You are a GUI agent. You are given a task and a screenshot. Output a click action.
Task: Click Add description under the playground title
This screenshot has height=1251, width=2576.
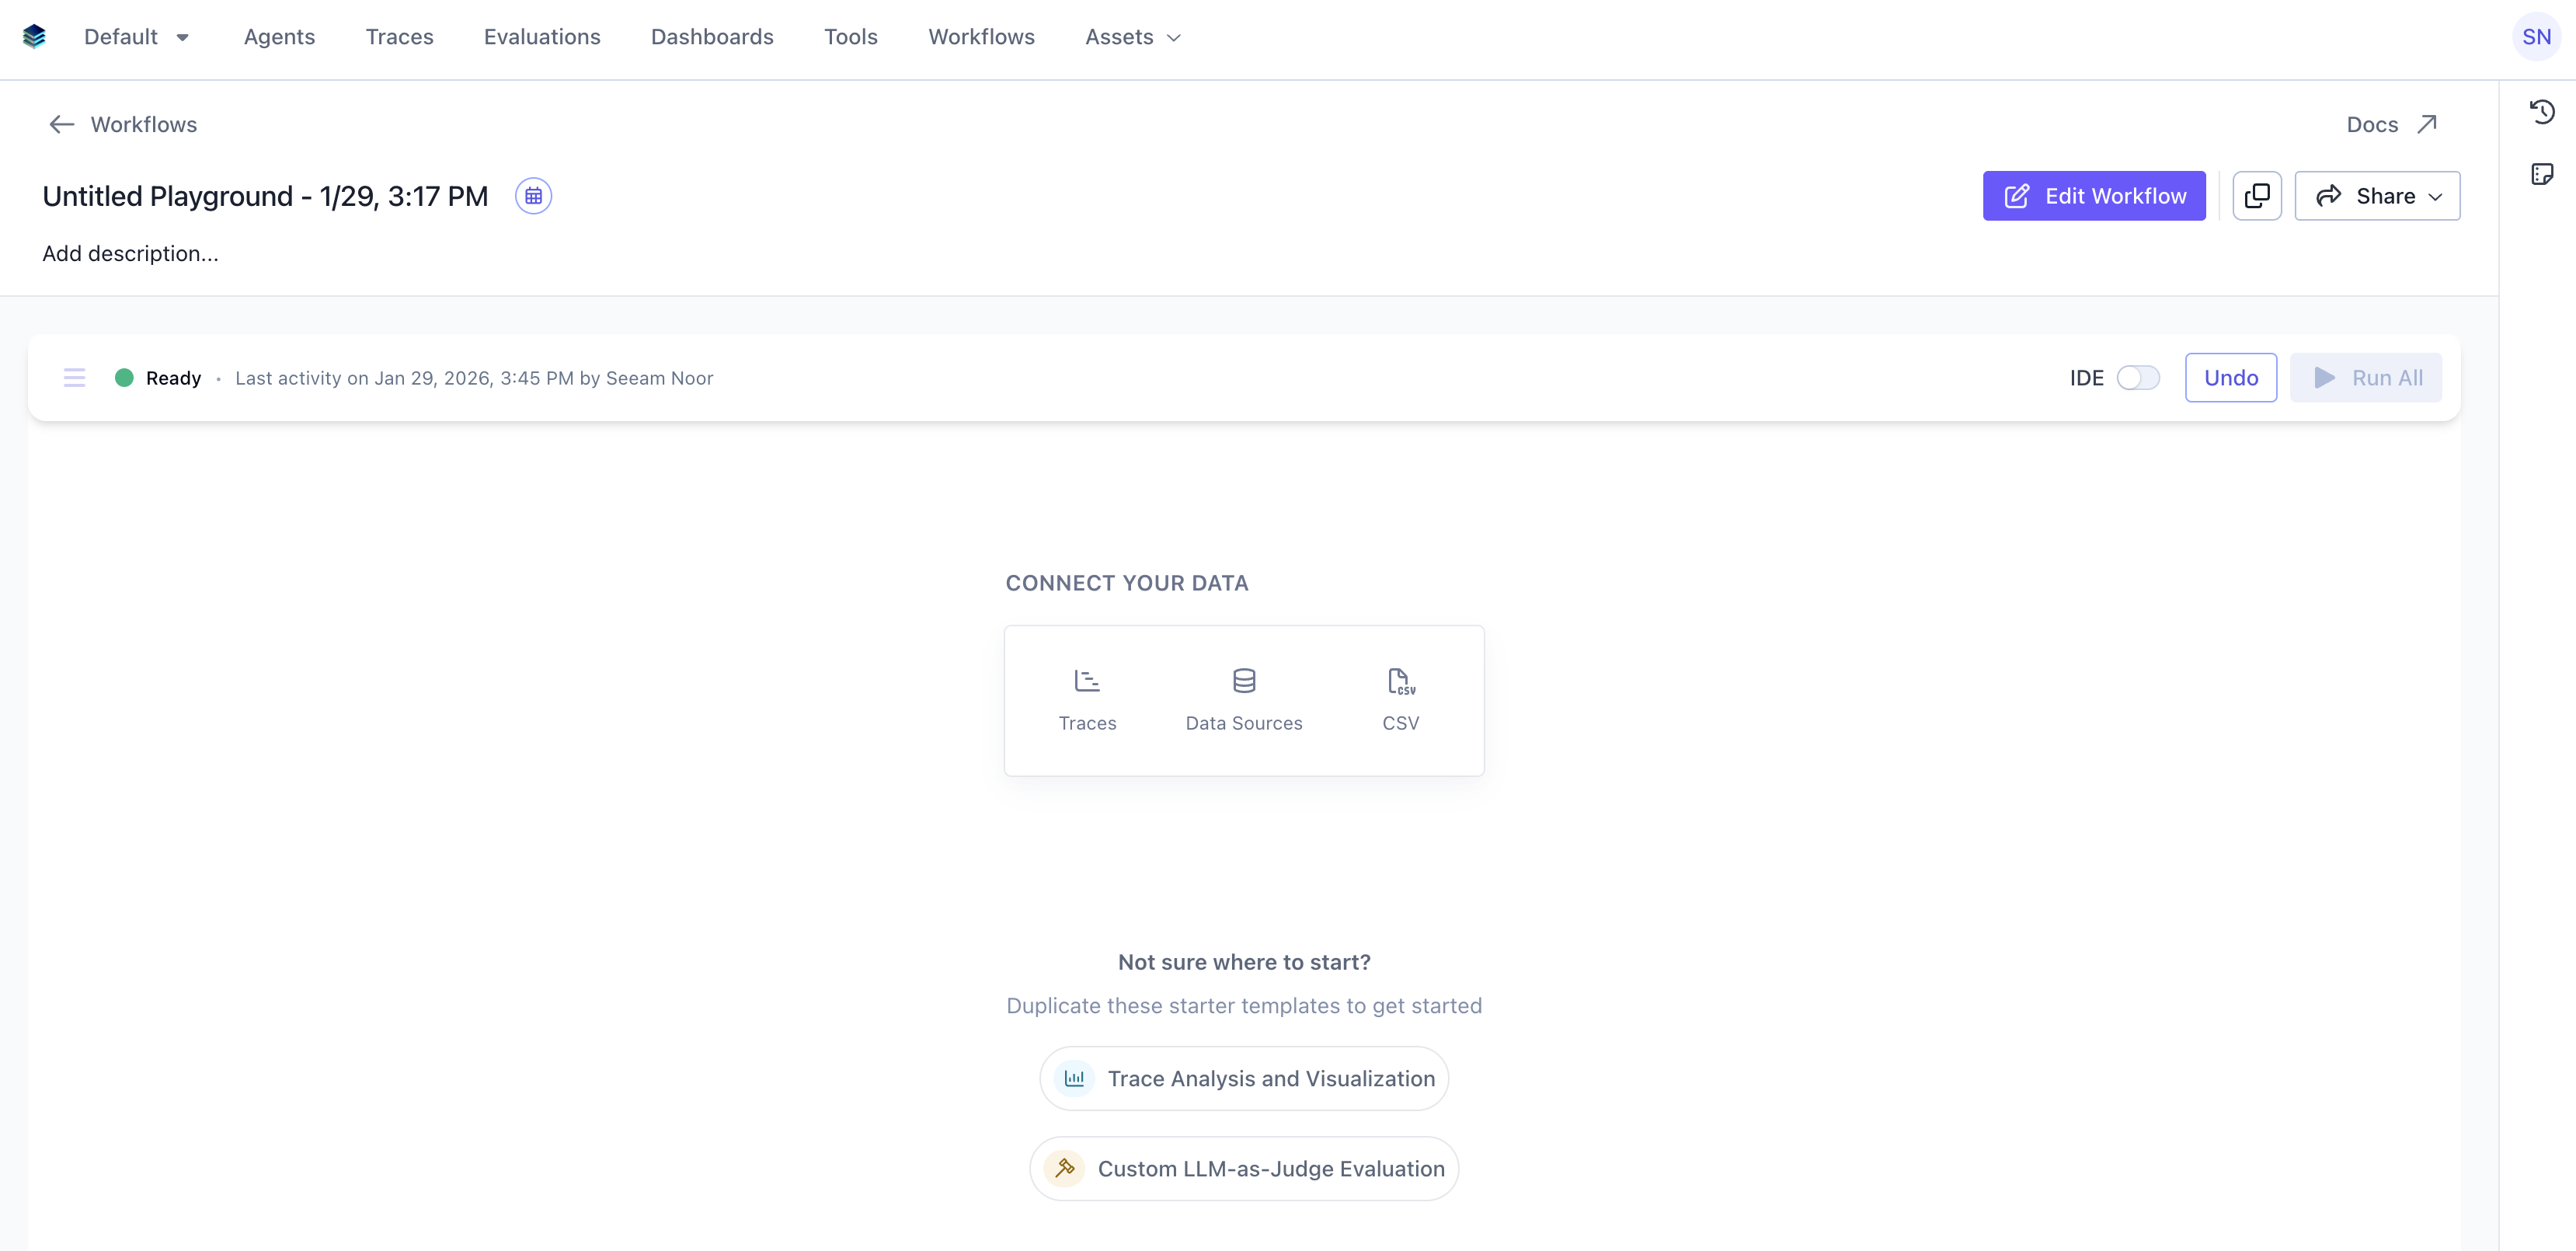coord(129,253)
